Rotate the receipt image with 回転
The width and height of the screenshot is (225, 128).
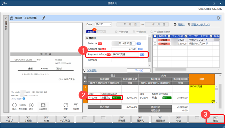(x=66, y=105)
